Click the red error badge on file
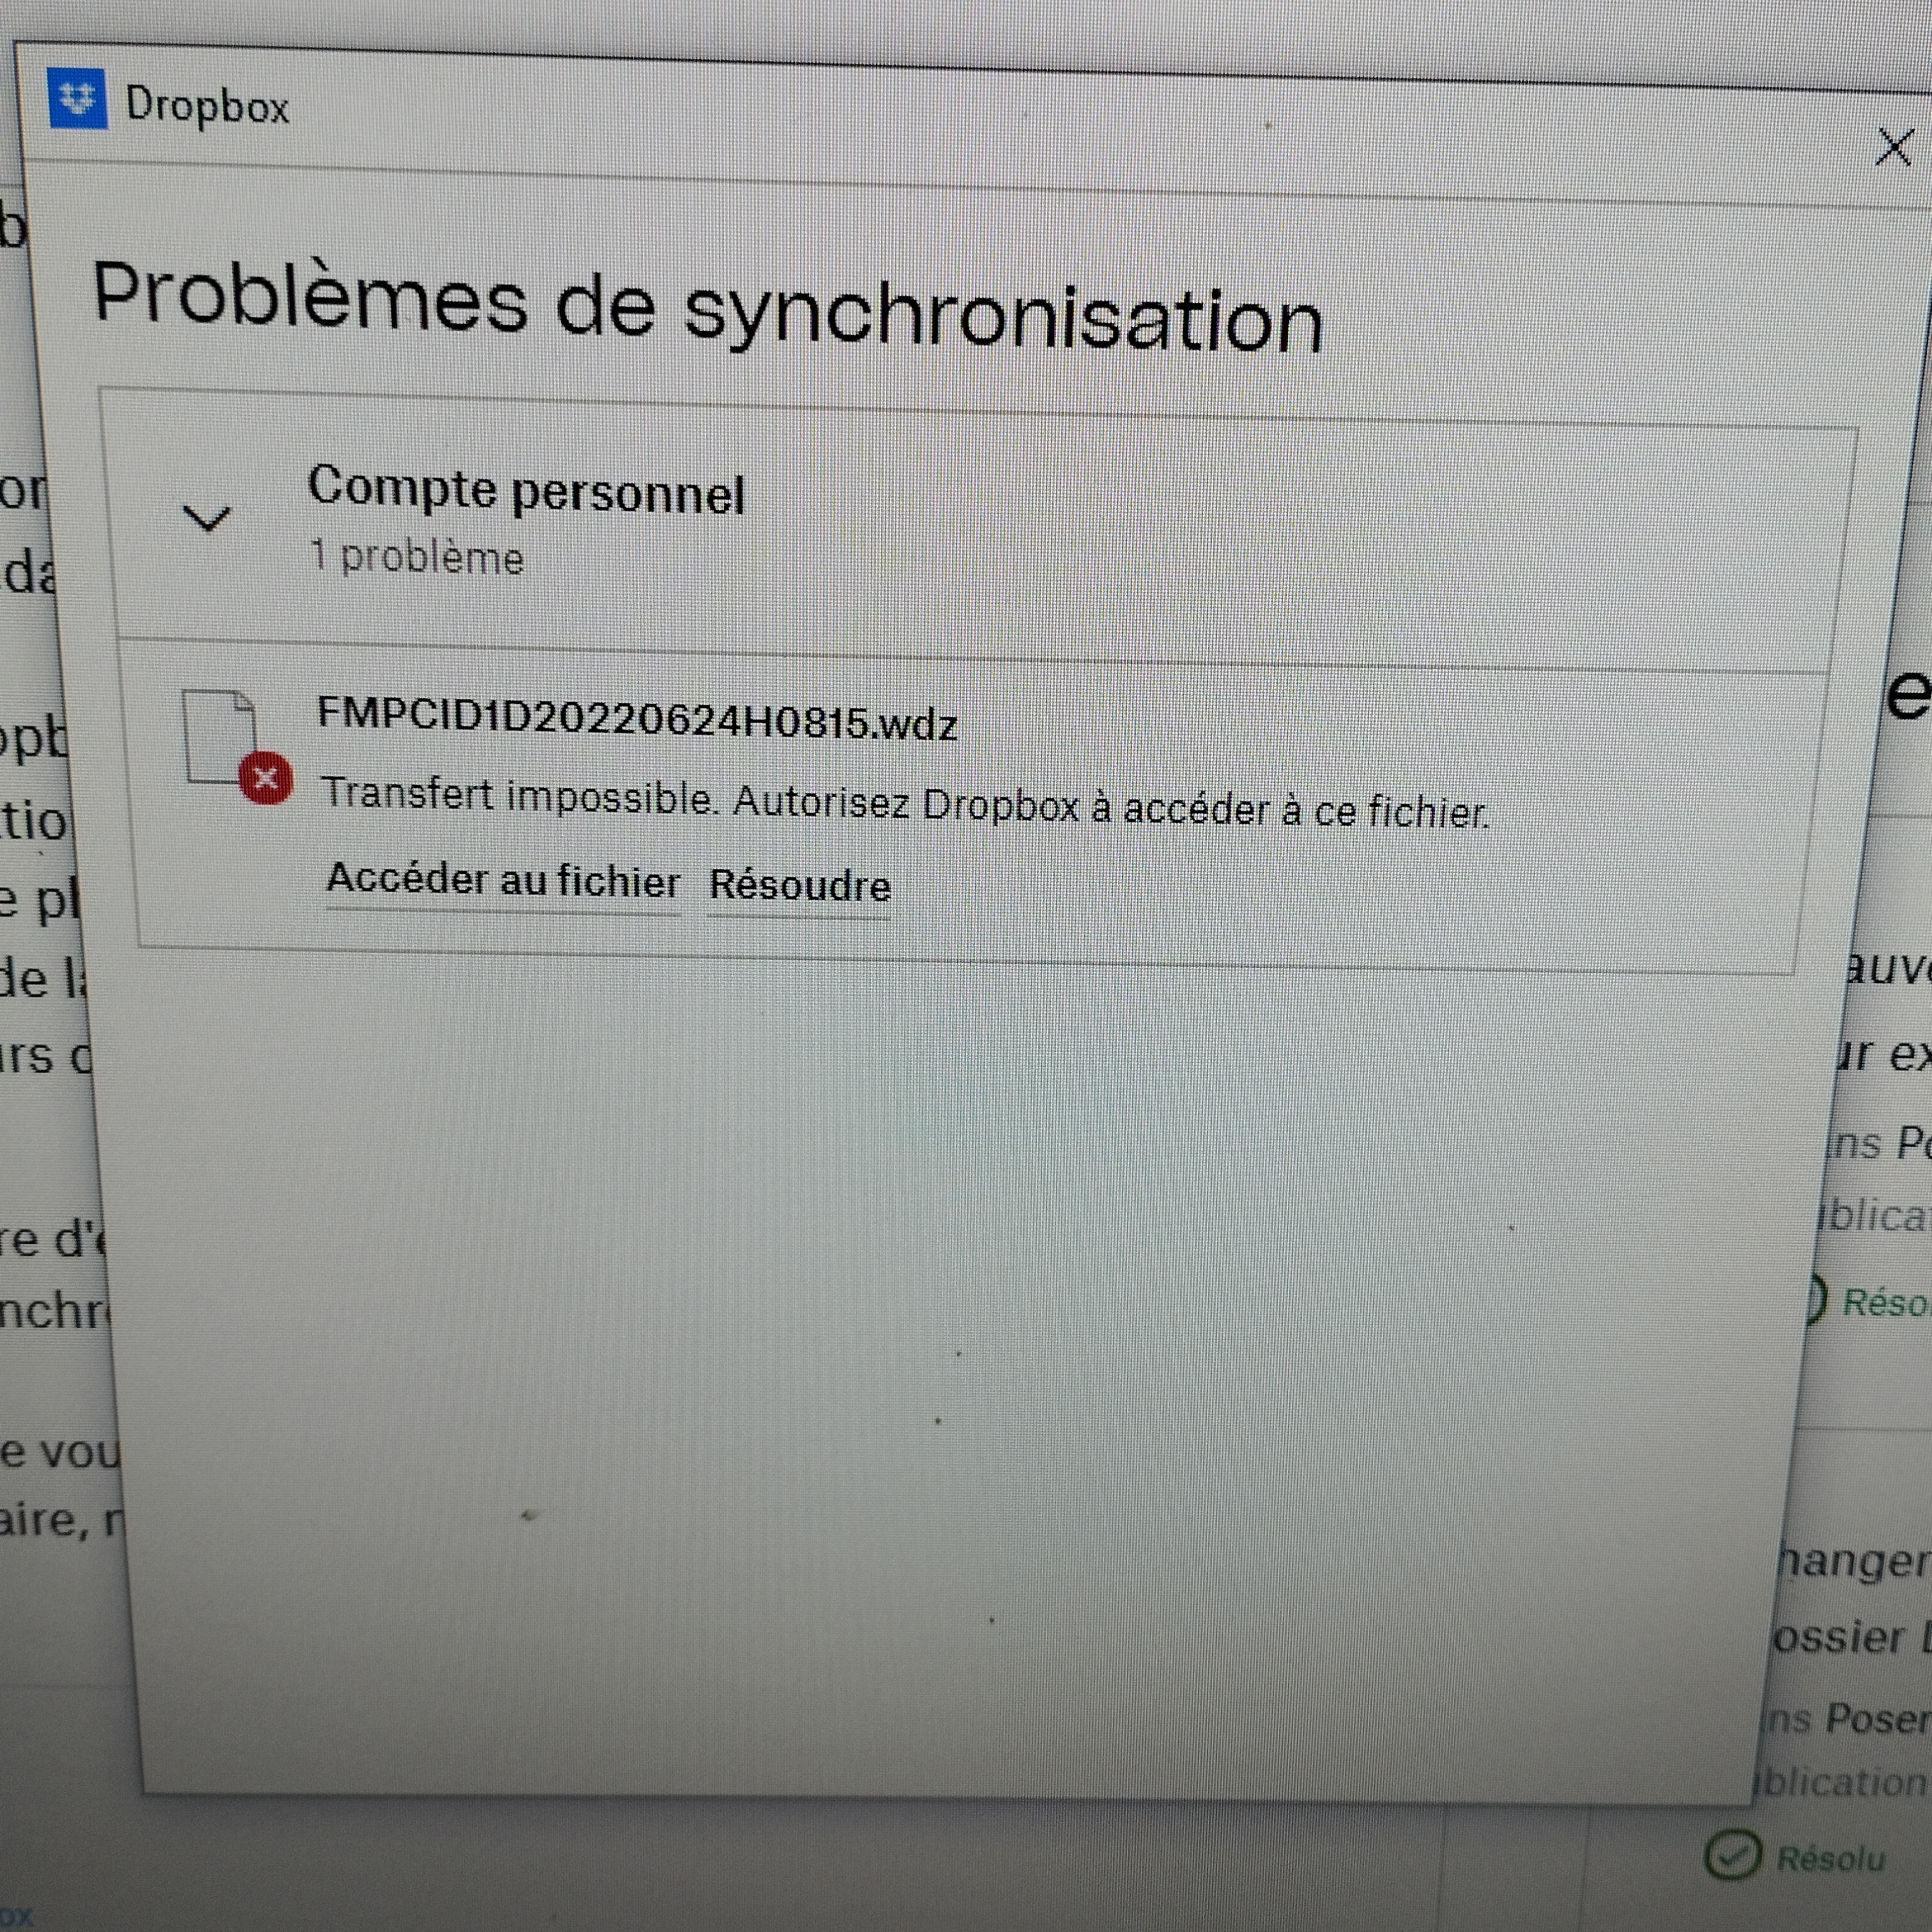The width and height of the screenshot is (1932, 1932). click(x=265, y=778)
